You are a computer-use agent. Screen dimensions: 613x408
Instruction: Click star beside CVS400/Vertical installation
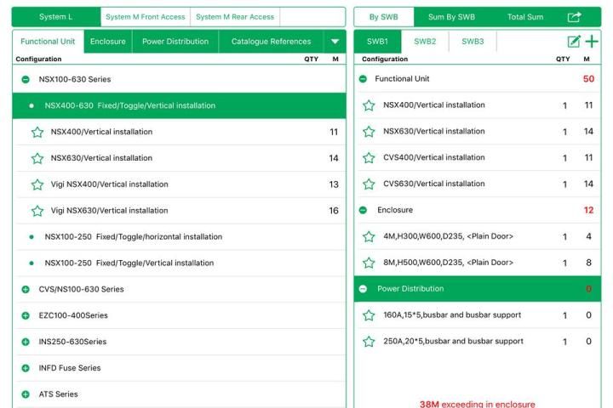[x=369, y=158]
